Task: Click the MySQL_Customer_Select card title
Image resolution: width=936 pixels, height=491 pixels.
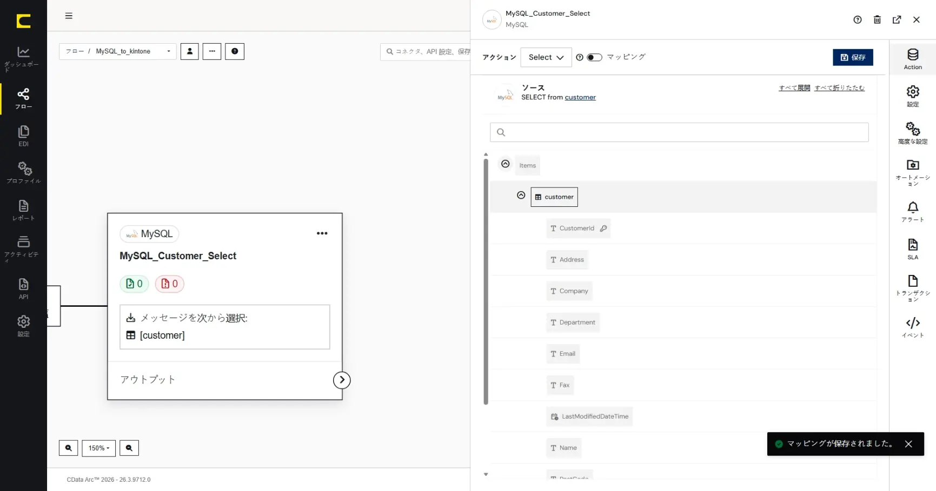Action: [x=178, y=256]
